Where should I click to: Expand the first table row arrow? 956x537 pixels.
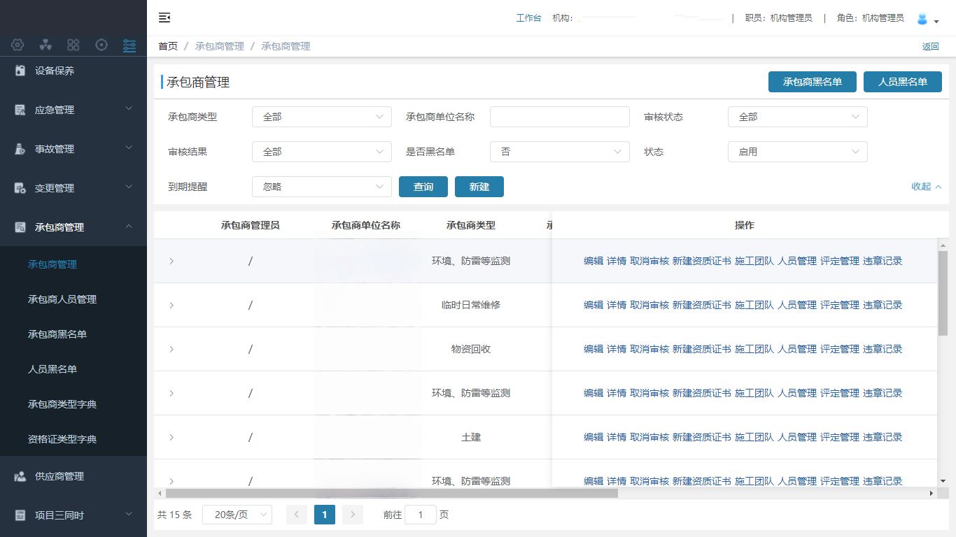(x=171, y=261)
